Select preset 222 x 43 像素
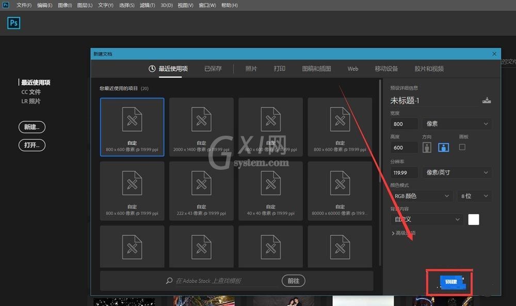Screen dimensions: 516x306 [201, 191]
